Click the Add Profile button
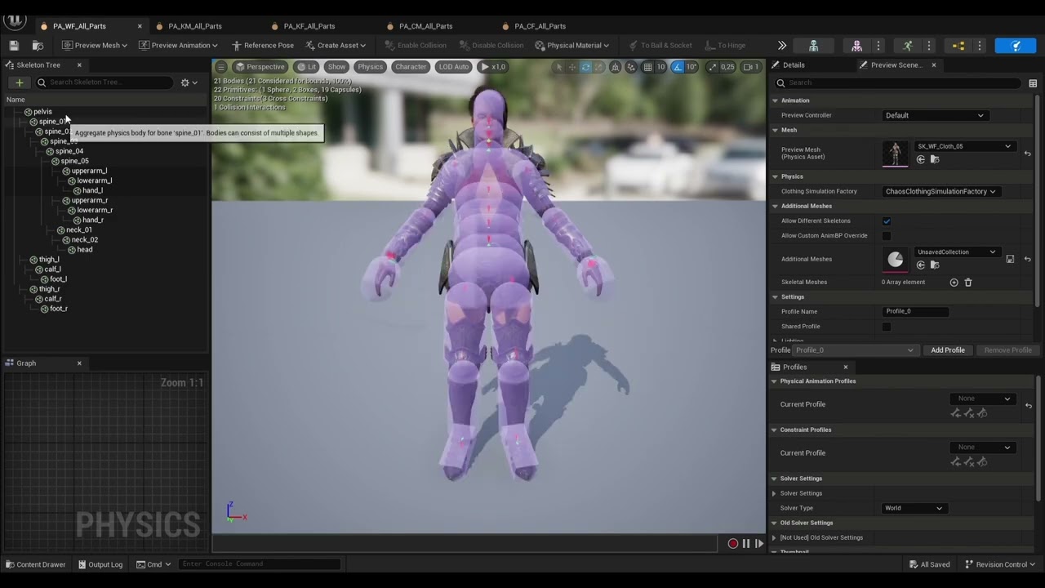 [948, 350]
